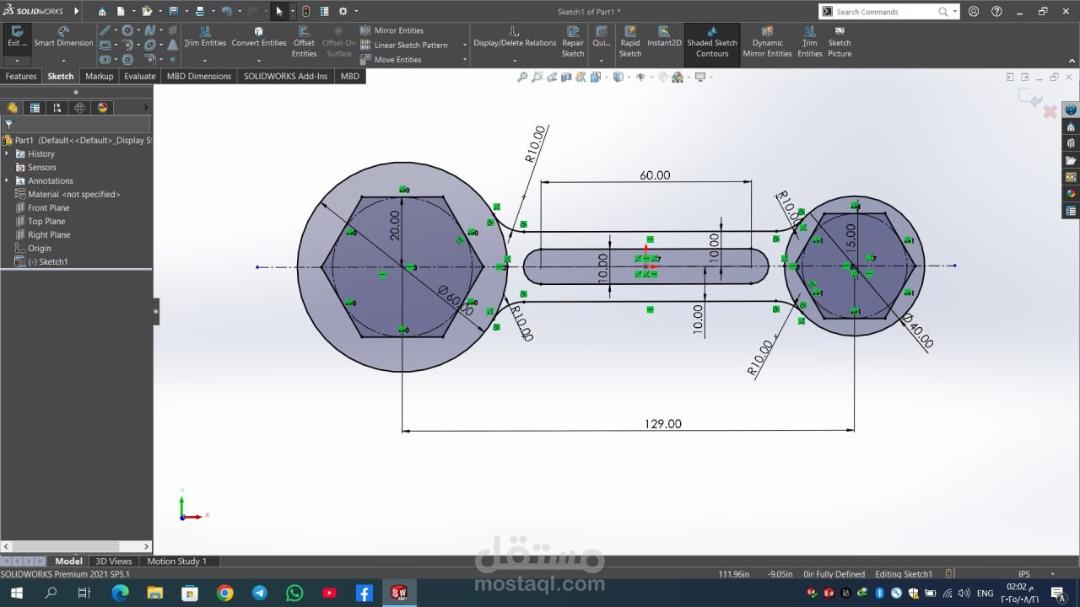Expand the Annotations folder in tree
This screenshot has width=1080, height=607.
tap(8, 180)
